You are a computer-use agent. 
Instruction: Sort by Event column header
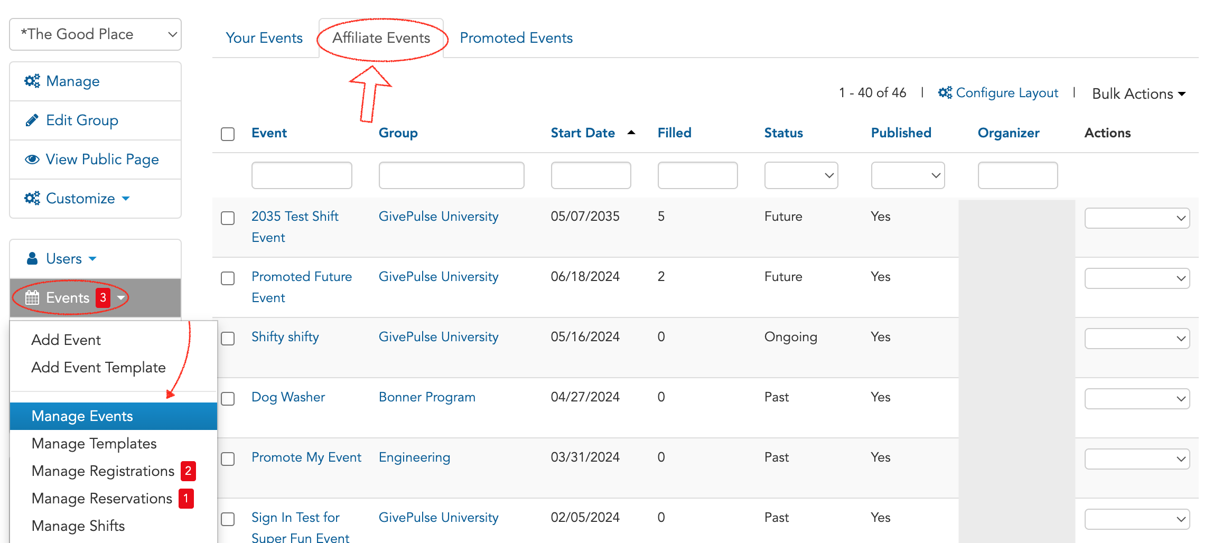point(269,133)
